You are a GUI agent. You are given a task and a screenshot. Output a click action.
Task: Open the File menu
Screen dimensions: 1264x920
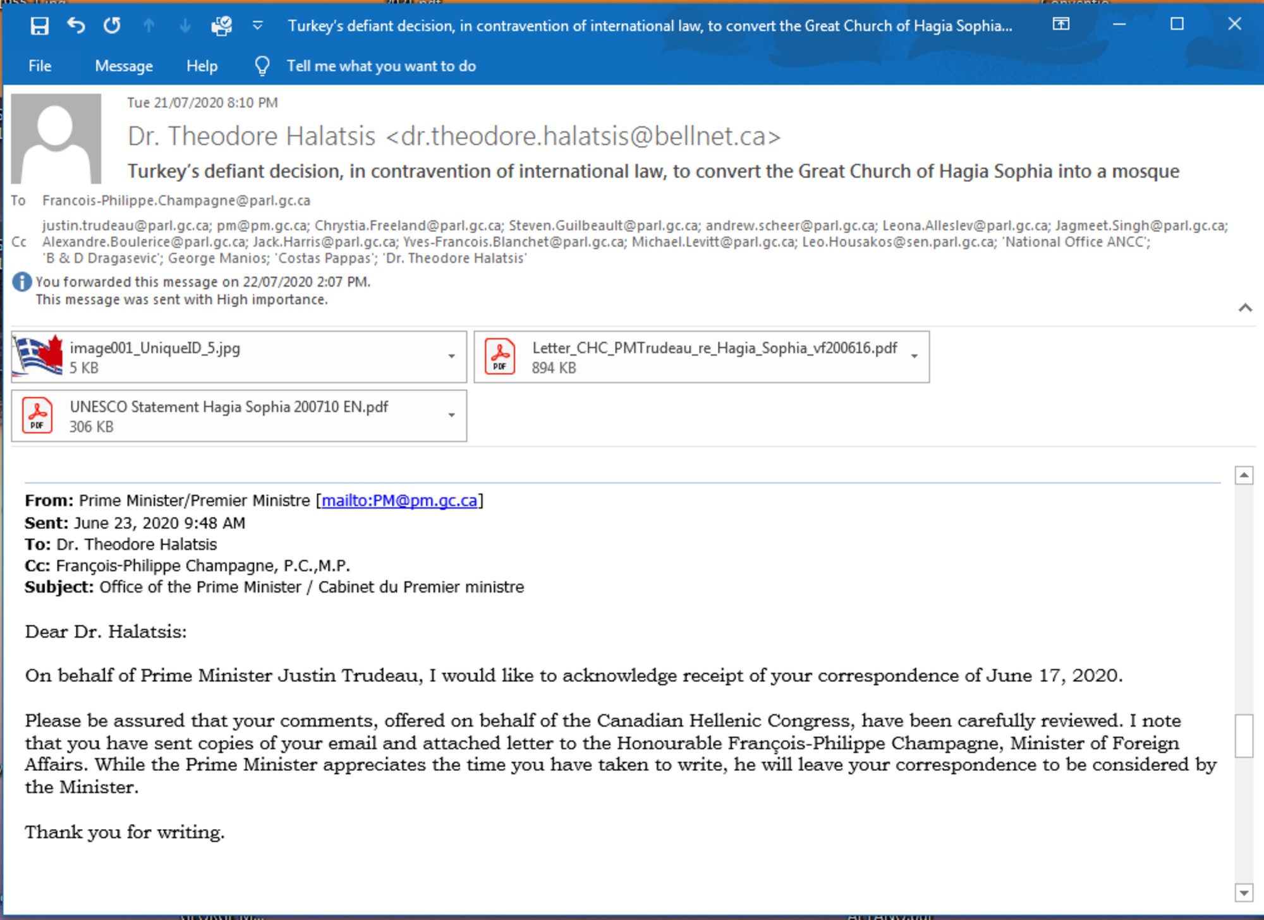tap(40, 66)
